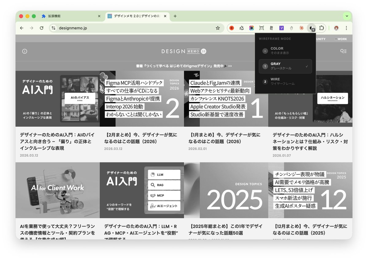Select GRAY grayscale mode option
Viewport: 368px width, 260px height.
pos(285,66)
